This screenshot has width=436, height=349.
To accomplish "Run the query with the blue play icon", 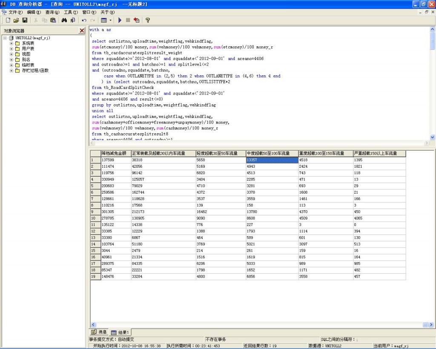I will point(120,20).
